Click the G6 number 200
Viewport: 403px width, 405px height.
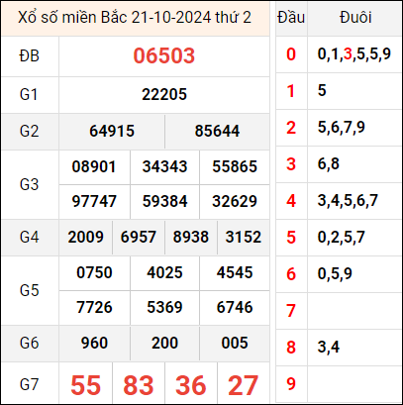(x=164, y=343)
